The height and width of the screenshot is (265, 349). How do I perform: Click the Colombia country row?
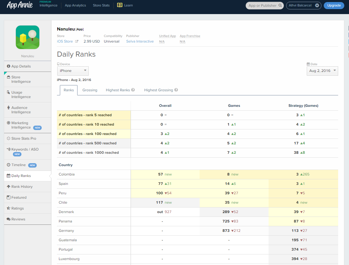(198, 174)
